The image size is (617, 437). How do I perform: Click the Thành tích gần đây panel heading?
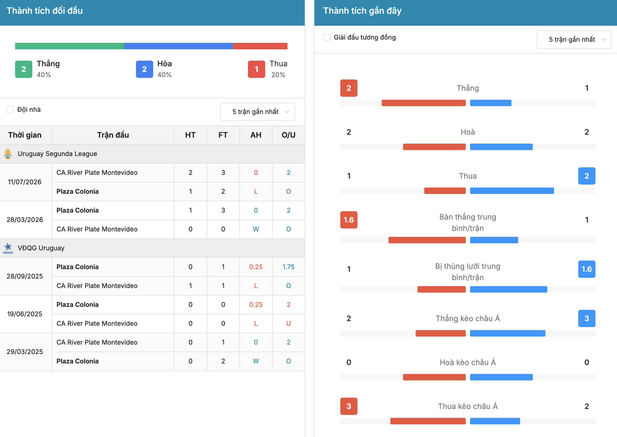tap(362, 11)
